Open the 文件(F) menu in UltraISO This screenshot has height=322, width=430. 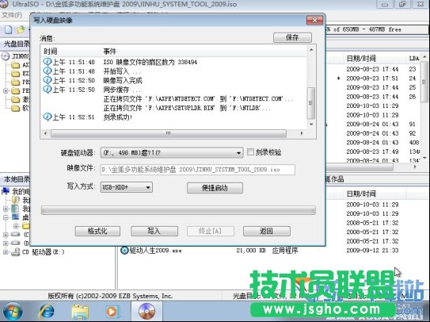(x=12, y=14)
